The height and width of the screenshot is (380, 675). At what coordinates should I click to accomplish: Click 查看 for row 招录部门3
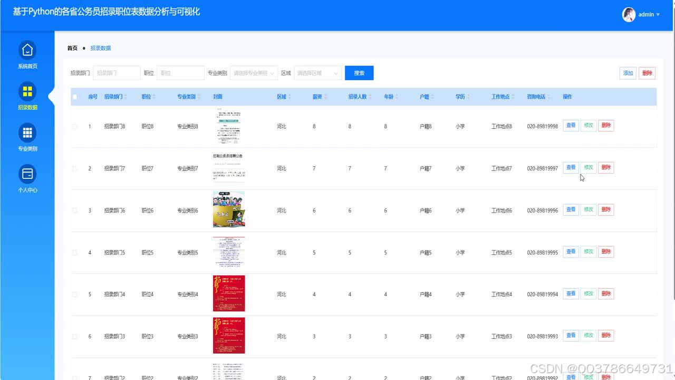click(571, 336)
